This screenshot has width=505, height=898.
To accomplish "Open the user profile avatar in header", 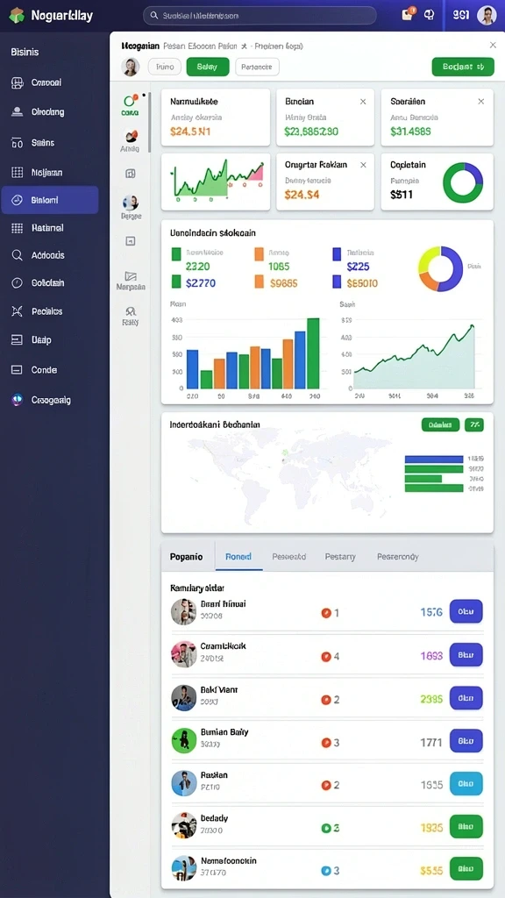I will pyautogui.click(x=487, y=16).
